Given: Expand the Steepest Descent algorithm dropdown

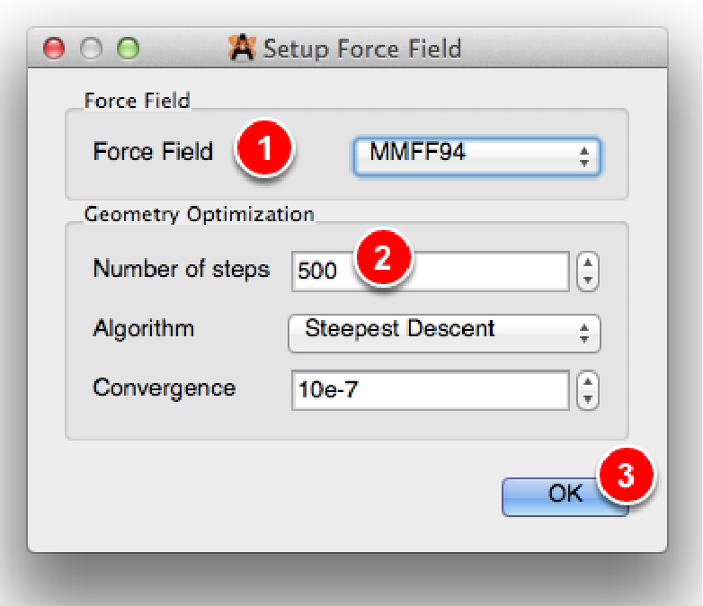Looking at the screenshot, I should [444, 331].
